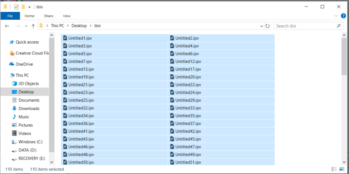Open the File menu
The height and width of the screenshot is (174, 349).
10,16
